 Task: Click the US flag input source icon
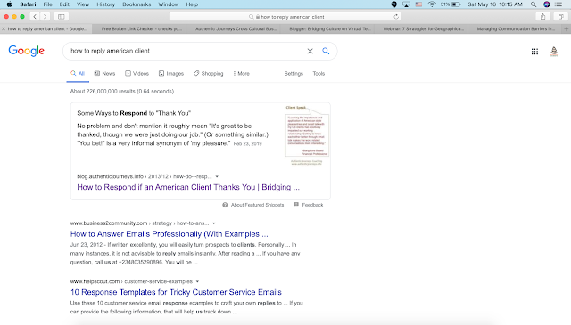418,4
